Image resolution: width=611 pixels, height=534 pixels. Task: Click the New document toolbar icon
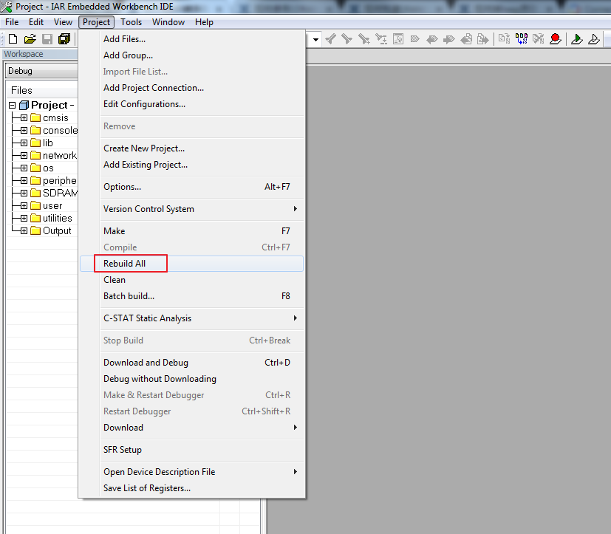pos(13,39)
